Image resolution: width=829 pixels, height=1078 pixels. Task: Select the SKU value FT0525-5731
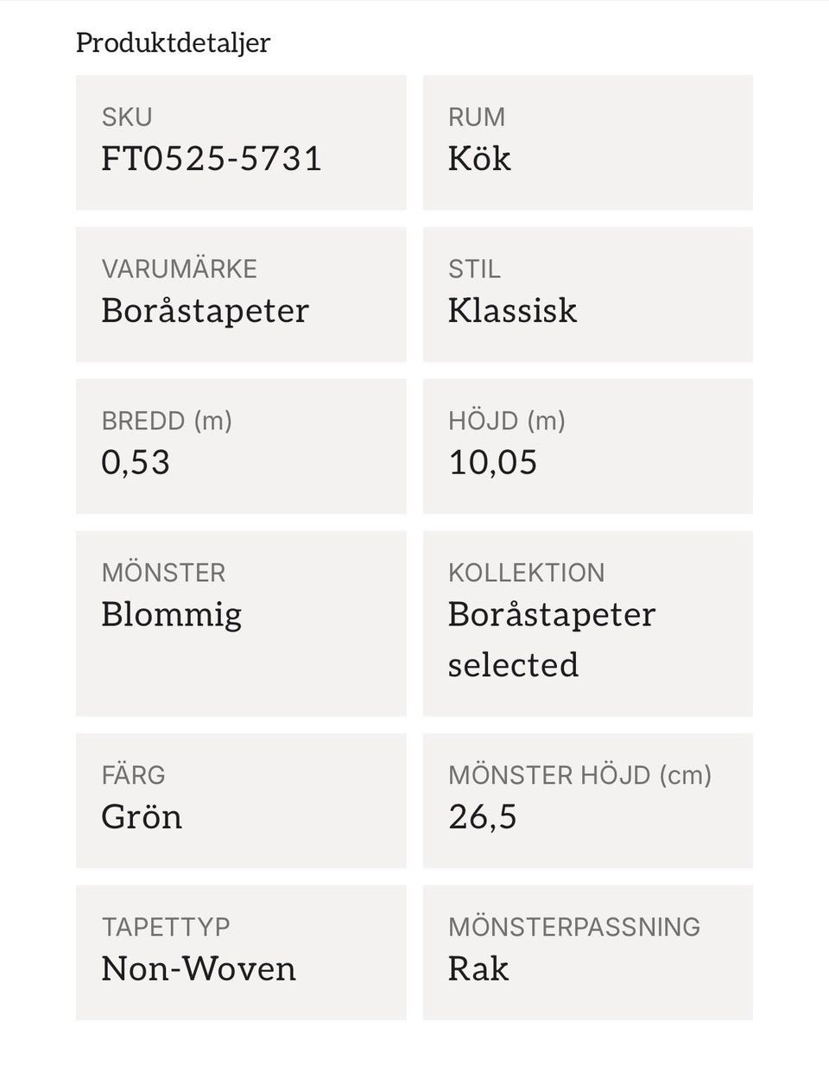point(212,159)
